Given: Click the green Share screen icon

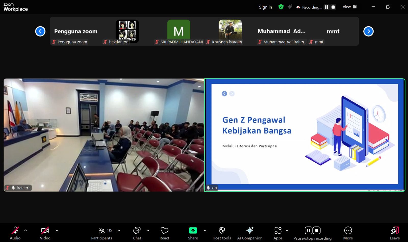Looking at the screenshot, I should coord(193,231).
